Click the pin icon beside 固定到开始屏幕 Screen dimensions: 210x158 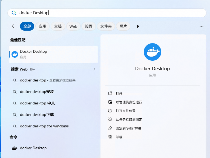110,128
